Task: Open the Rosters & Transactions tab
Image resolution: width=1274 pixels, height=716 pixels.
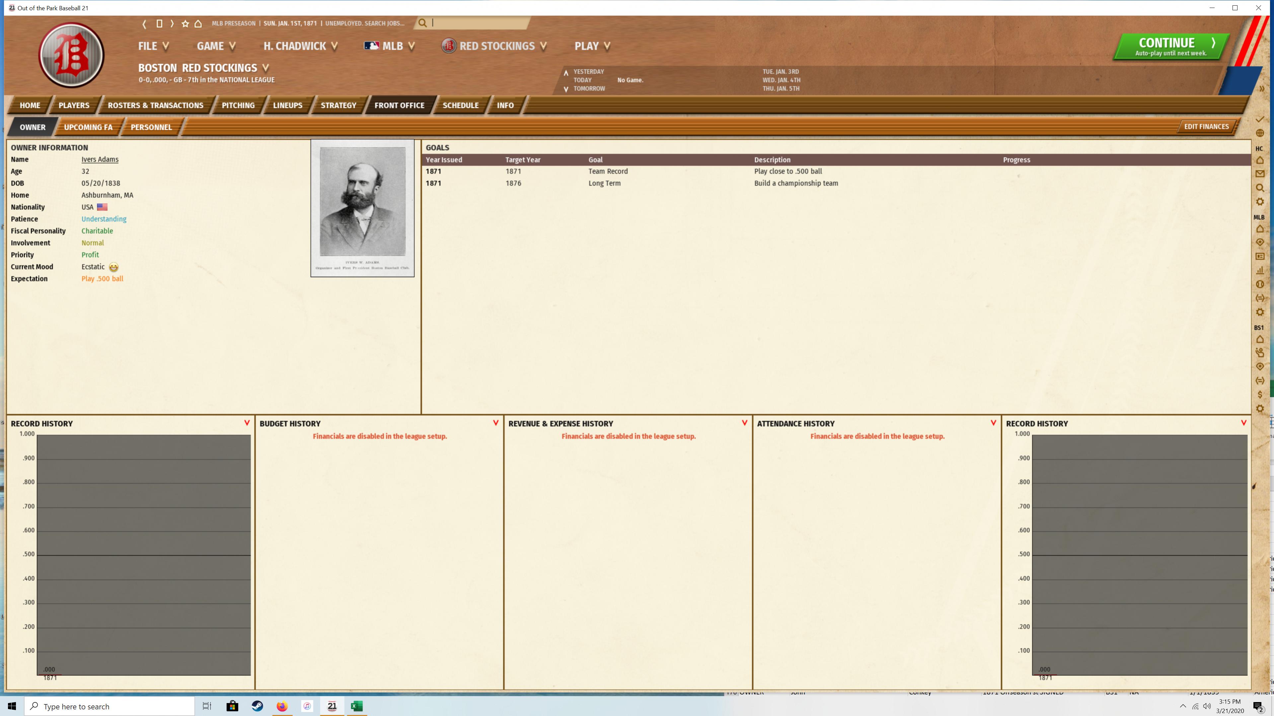Action: 155,105
